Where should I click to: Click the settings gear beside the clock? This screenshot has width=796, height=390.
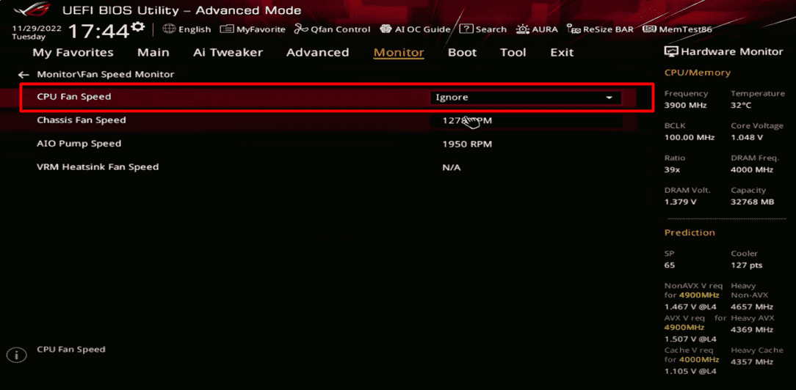click(137, 26)
